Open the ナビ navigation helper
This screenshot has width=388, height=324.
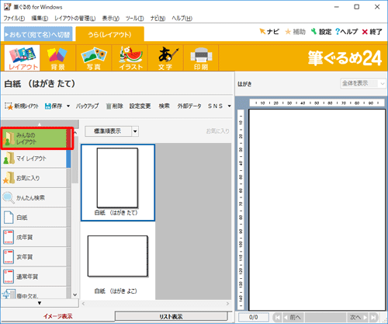tap(269, 32)
